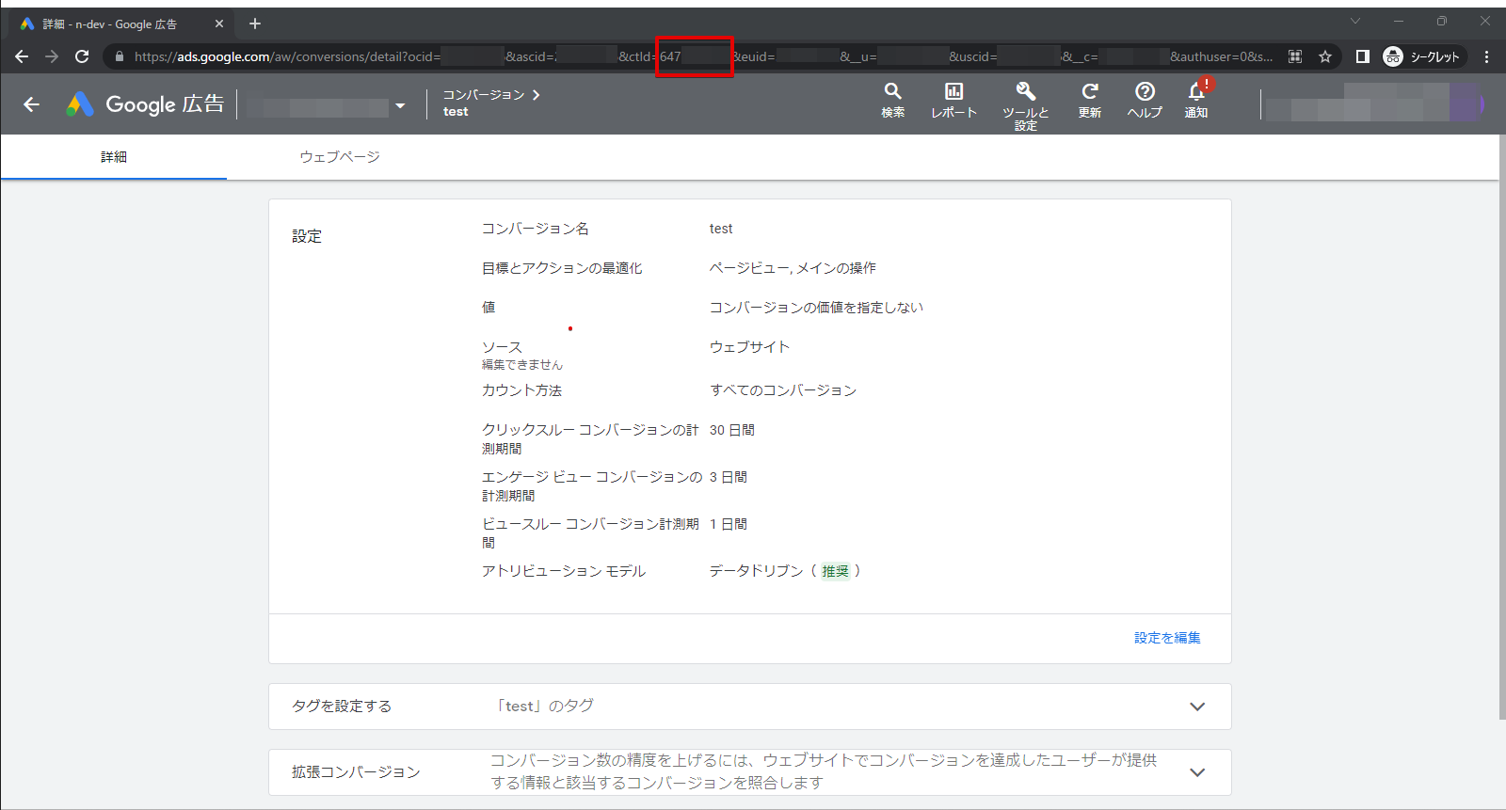Click the コンバージョン名 value test

[x=721, y=229]
